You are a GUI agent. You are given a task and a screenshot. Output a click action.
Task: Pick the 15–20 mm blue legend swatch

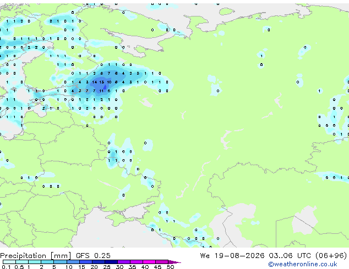[x=86, y=262]
